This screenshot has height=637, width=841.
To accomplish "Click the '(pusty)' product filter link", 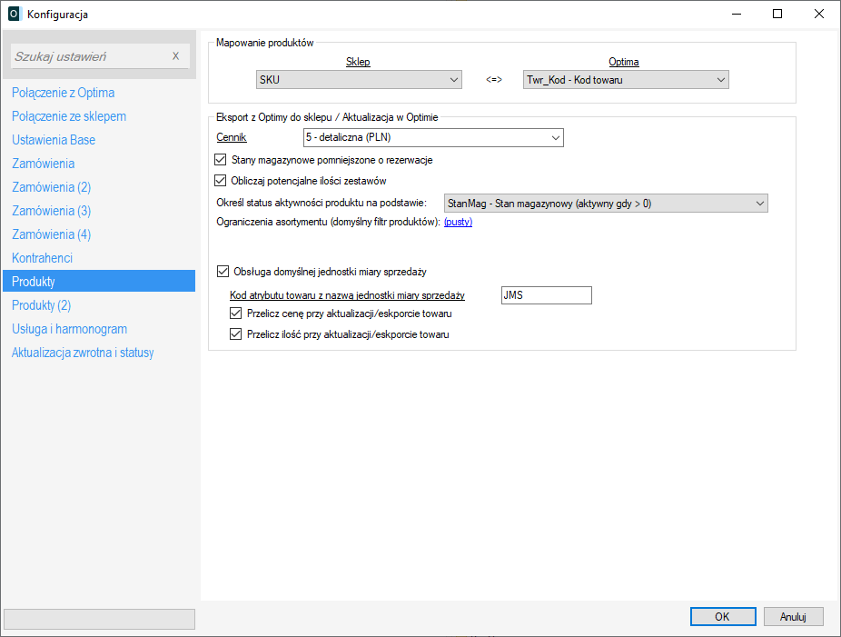I will tap(458, 222).
